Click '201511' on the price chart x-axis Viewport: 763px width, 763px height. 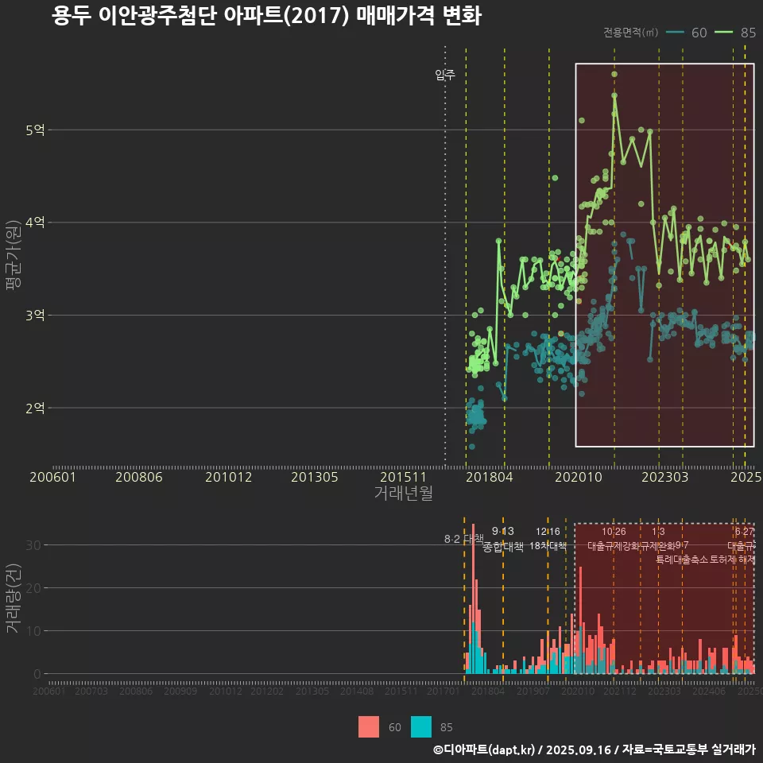(404, 477)
